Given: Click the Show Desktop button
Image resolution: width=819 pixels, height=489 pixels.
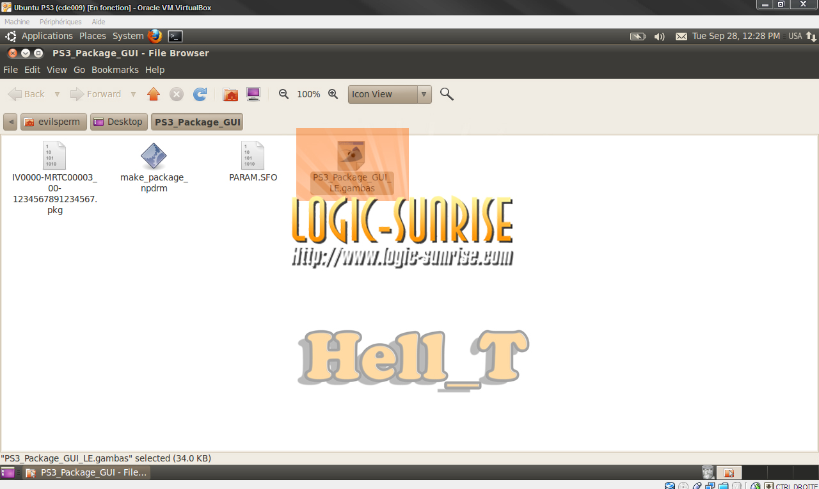Looking at the screenshot, I should point(8,472).
